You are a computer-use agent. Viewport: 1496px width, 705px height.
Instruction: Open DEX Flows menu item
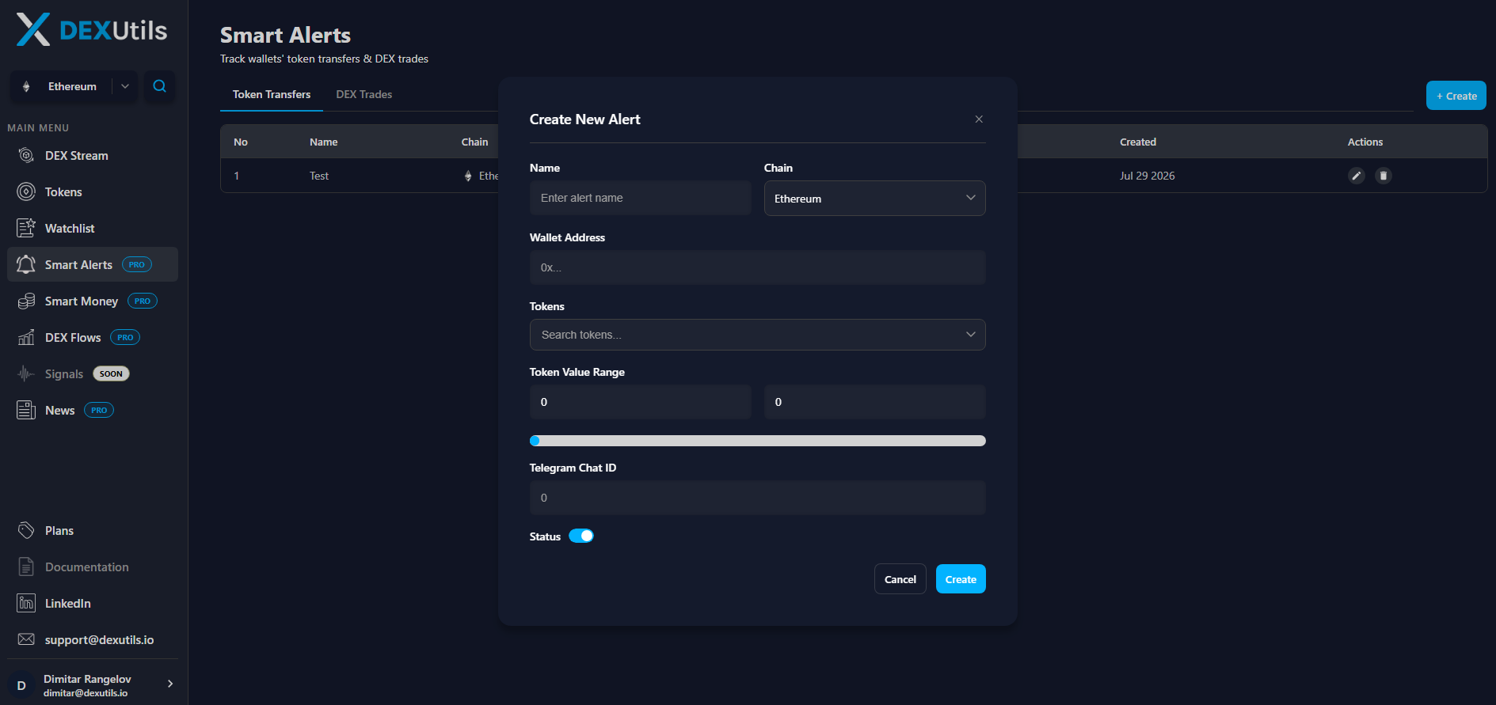pos(93,337)
